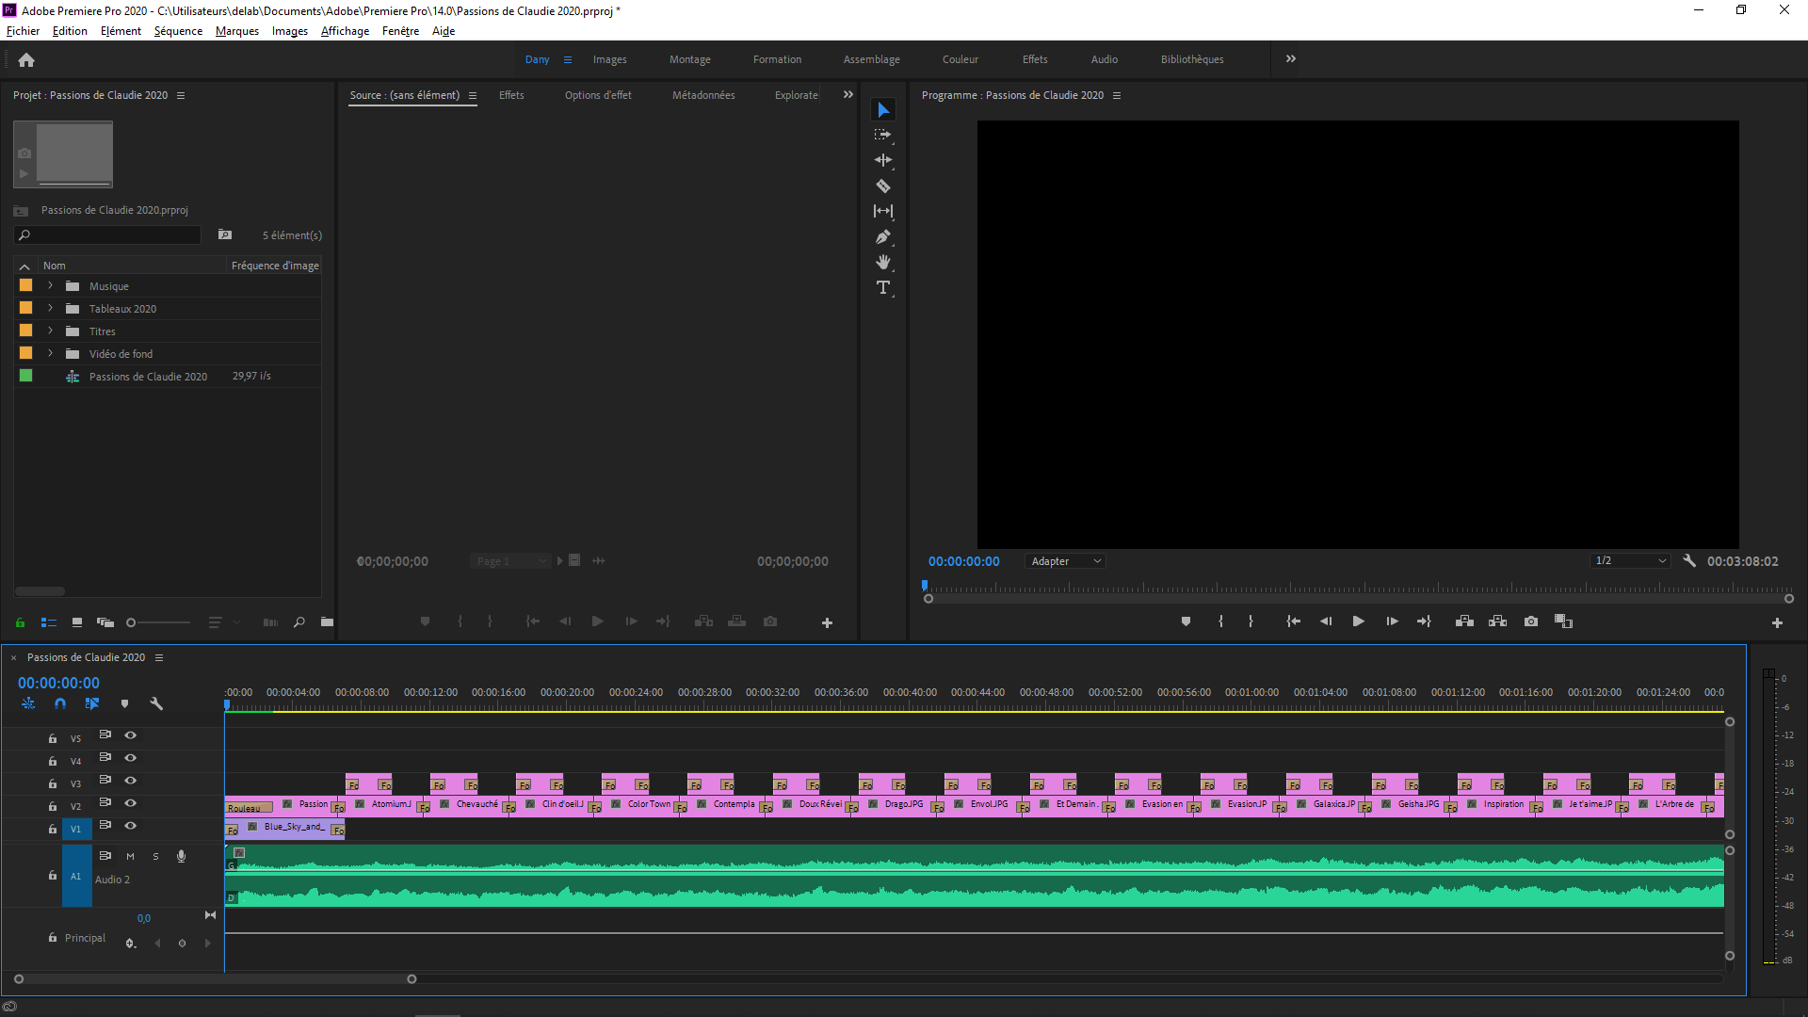Toggle visibility of track V2
The image size is (1808, 1017).
coord(131,803)
